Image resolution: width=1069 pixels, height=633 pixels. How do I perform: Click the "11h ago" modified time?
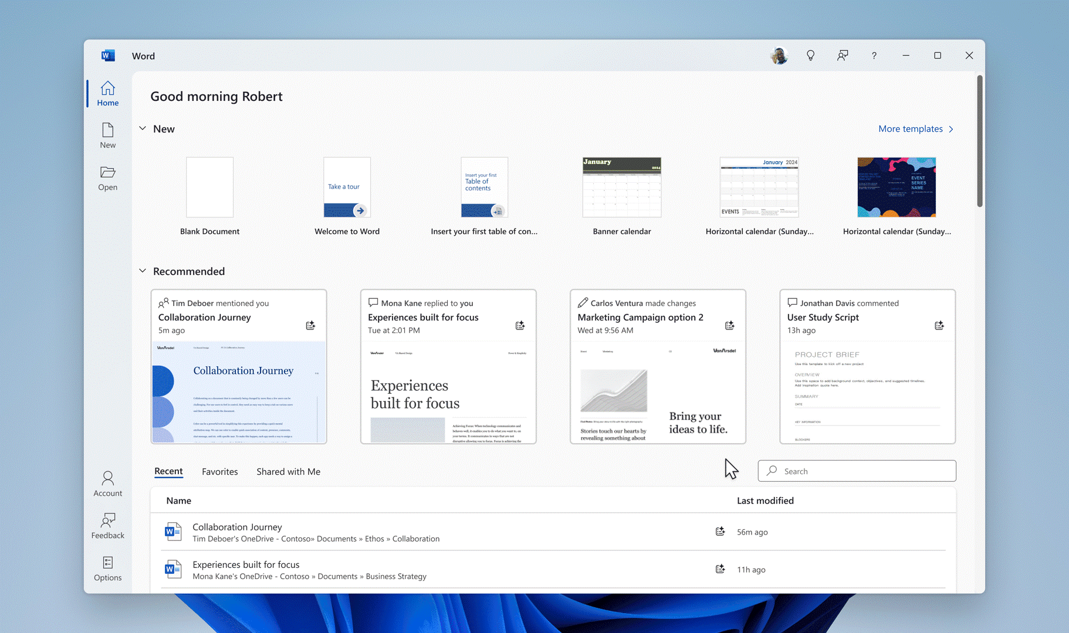pos(751,570)
